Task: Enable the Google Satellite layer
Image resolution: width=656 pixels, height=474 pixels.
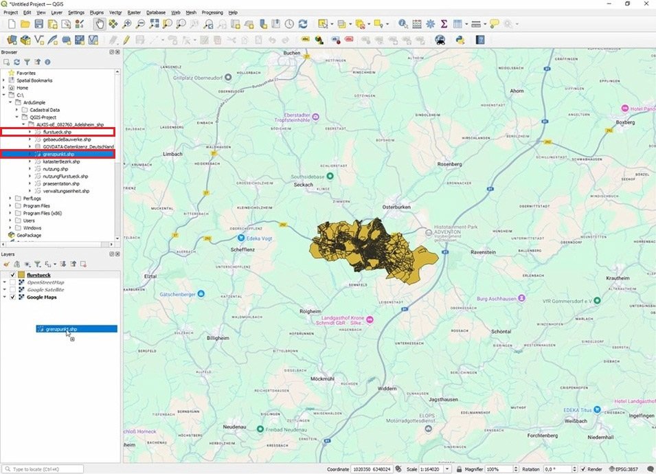Action: (12, 289)
